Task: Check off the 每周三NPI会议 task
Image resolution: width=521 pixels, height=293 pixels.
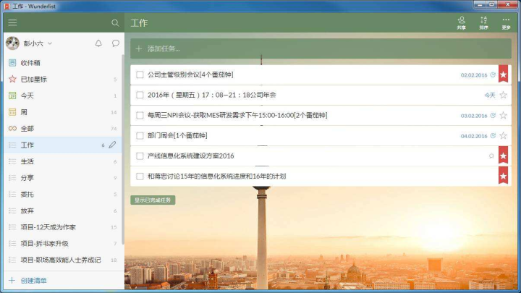Action: (x=140, y=115)
